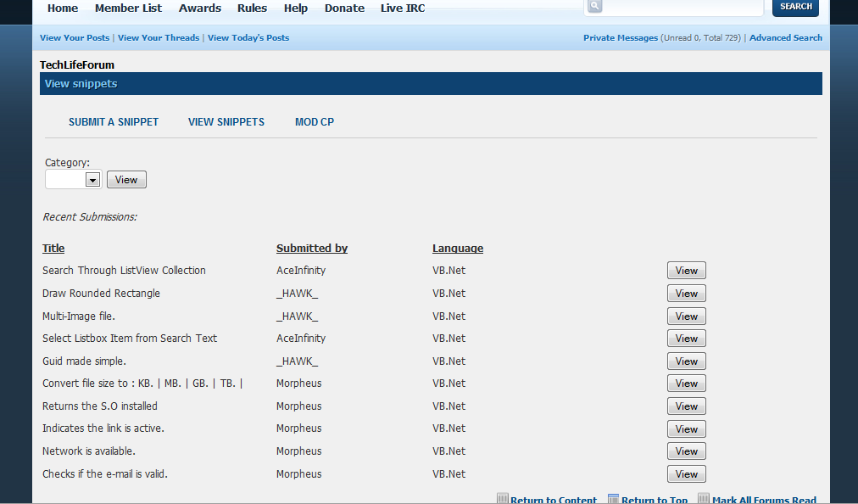View the Draw Rounded Rectangle snippet
The width and height of the screenshot is (858, 504).
coord(686,294)
